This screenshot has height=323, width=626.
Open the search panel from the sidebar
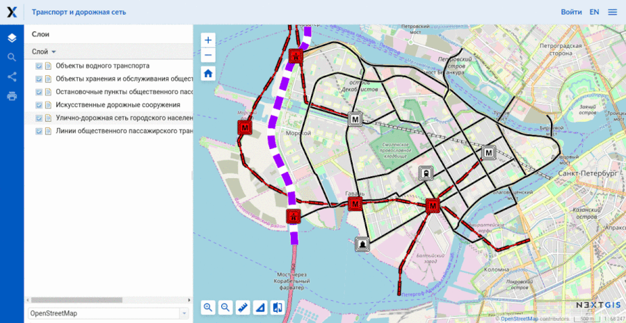click(12, 57)
